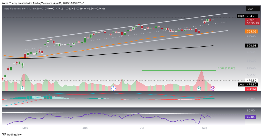Click the green Fibonacci retracement line
The image size is (263, 138).
pos(179,70)
